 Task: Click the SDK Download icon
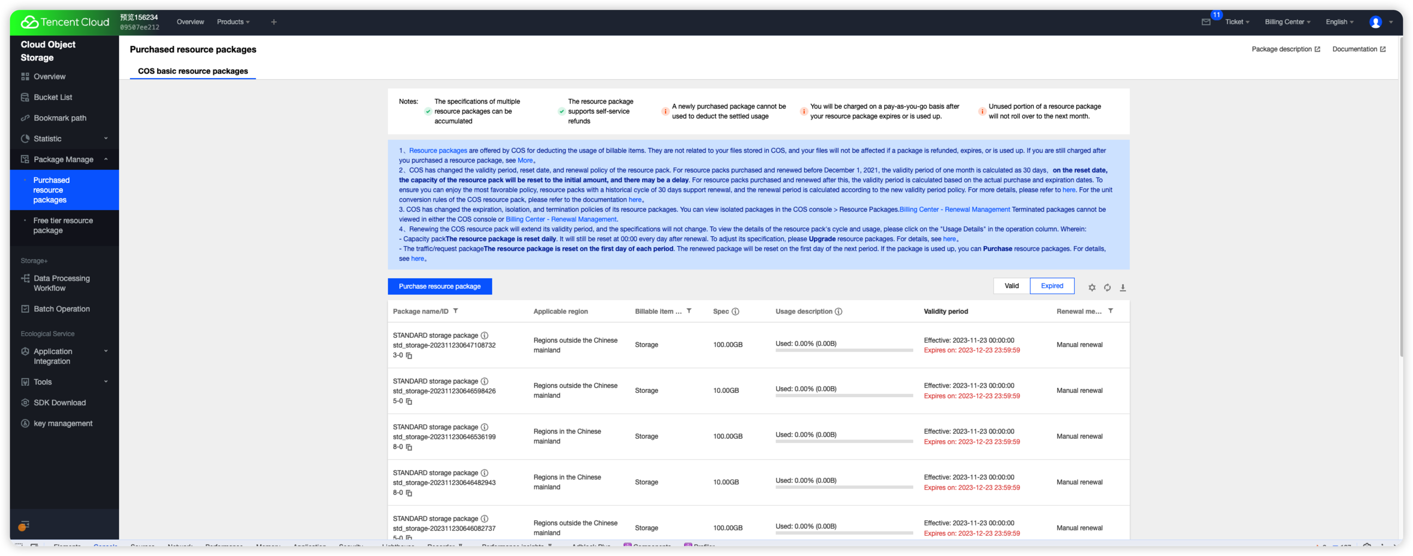click(x=25, y=402)
